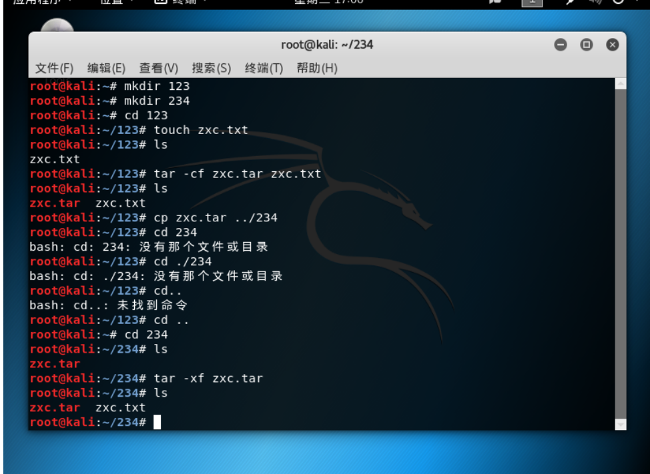Click the '~# cd 234' command line
Screen dimensions: 650x474
click(99, 335)
